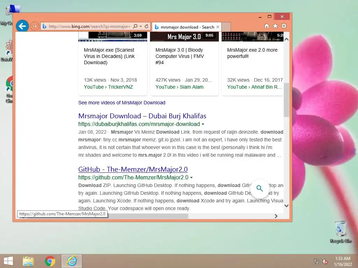Expand dropdown arrow beside dubaiburjkhalifas URL
This screenshot has height=268, width=358.
click(x=203, y=125)
